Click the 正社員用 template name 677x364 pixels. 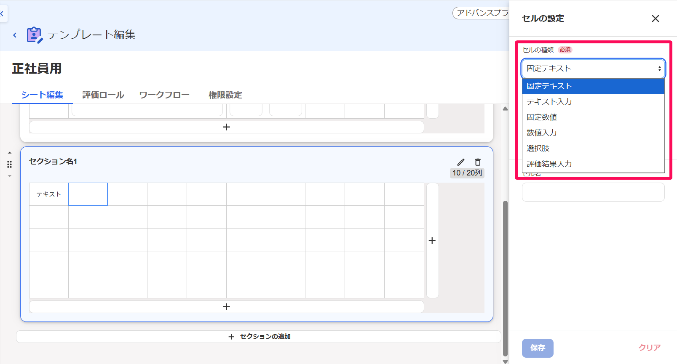[37, 69]
